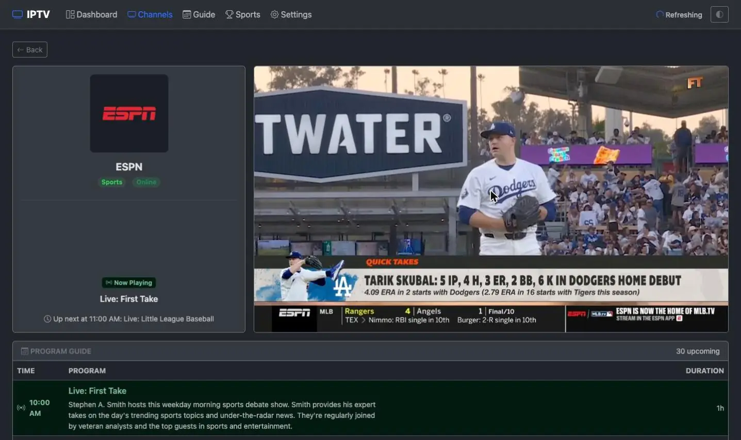Click the PROGRAM GUIDE header label

click(x=61, y=351)
